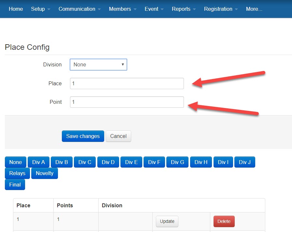The image size is (292, 232).
Task: Select the Div J filter button
Action: point(245,162)
